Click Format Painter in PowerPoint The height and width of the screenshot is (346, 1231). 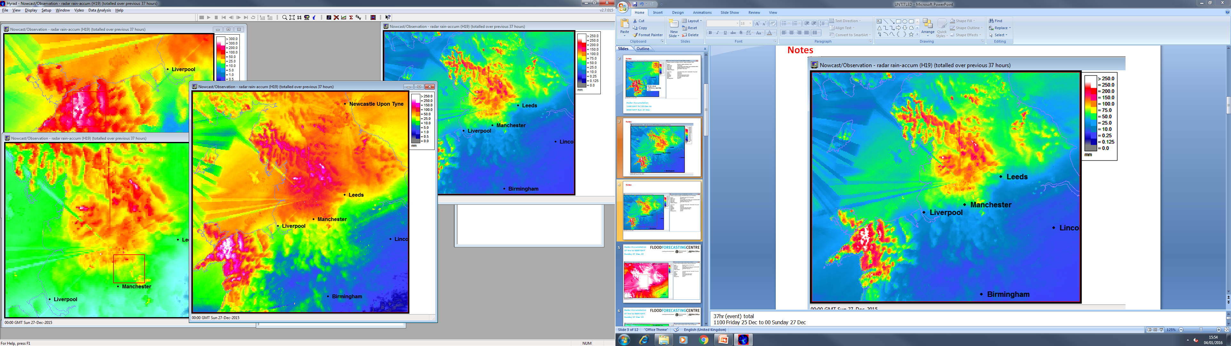tap(648, 35)
